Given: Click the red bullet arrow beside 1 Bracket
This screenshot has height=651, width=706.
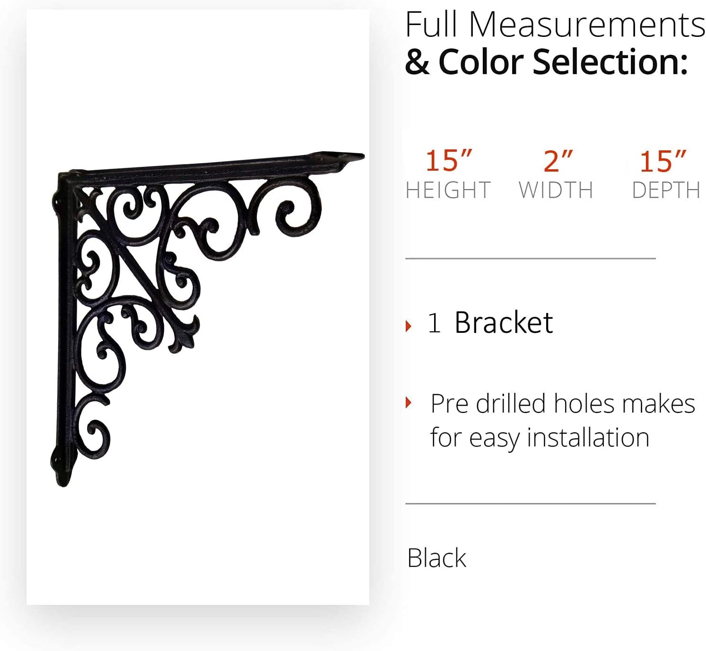Looking at the screenshot, I should coord(409,326).
